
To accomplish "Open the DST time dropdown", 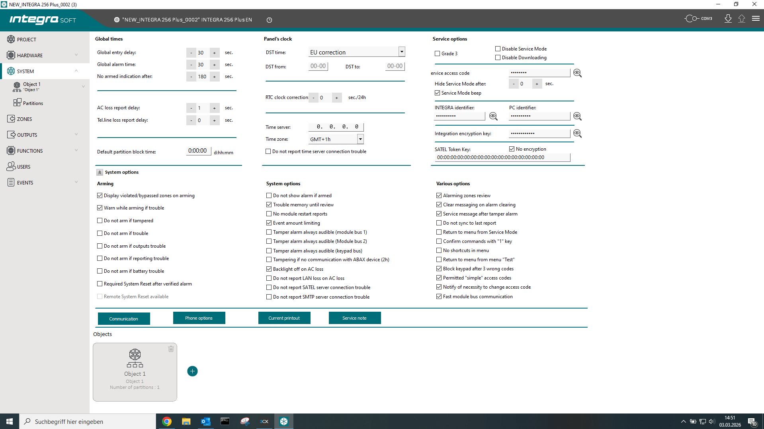I will tap(401, 52).
